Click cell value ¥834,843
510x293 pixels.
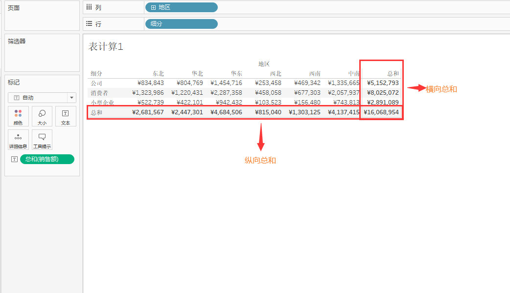(x=151, y=83)
